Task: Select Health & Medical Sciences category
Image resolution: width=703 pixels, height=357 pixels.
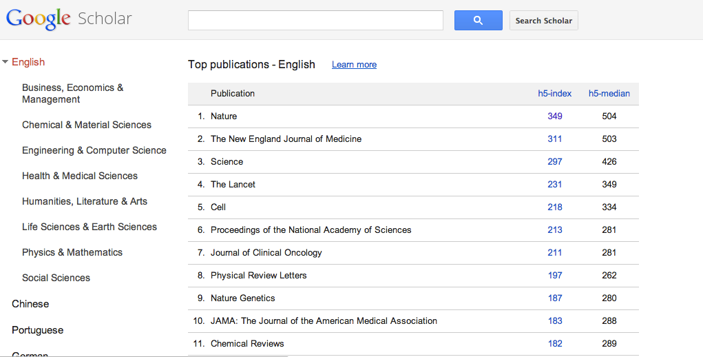Action: (x=80, y=176)
